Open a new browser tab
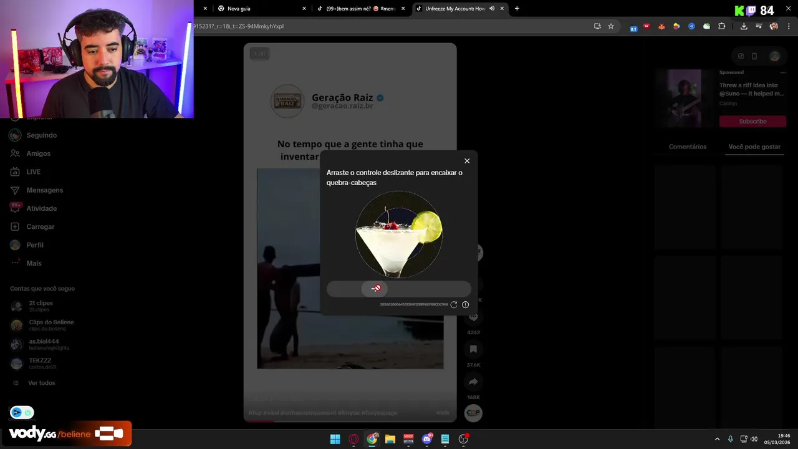The height and width of the screenshot is (449, 798). (x=517, y=9)
